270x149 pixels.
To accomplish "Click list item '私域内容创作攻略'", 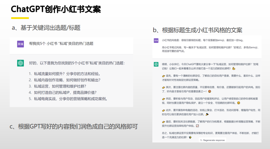I will [x=67, y=80].
